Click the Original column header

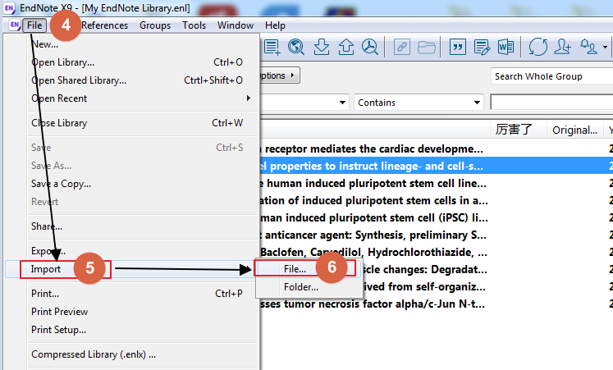click(574, 130)
